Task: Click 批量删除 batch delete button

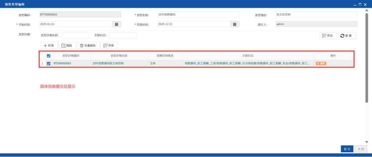Action: [x=88, y=46]
